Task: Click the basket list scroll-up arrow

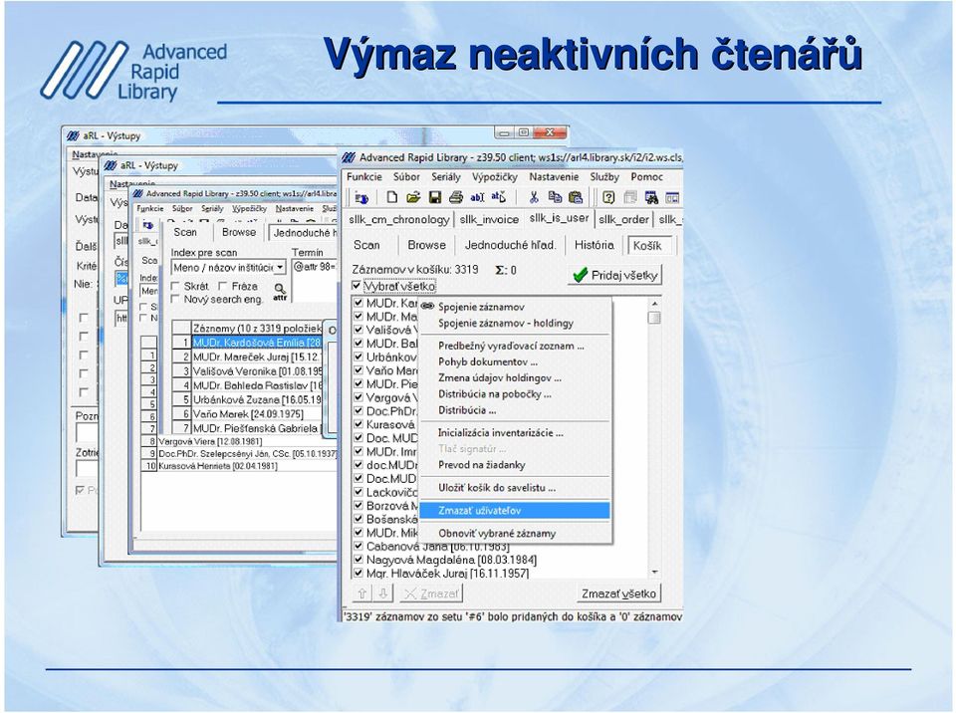Action: point(654,303)
